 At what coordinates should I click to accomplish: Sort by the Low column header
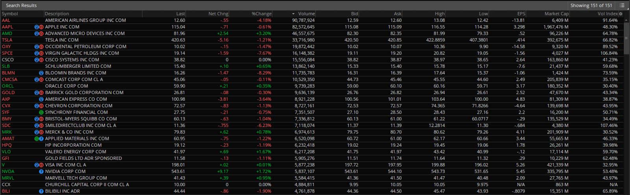[x=484, y=14]
